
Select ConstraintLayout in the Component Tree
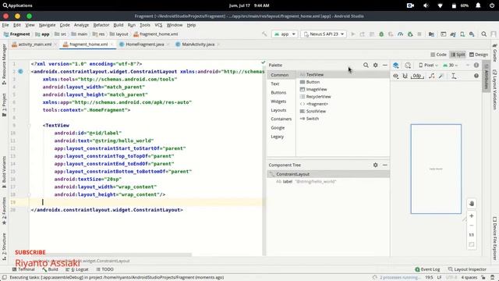(x=328, y=174)
